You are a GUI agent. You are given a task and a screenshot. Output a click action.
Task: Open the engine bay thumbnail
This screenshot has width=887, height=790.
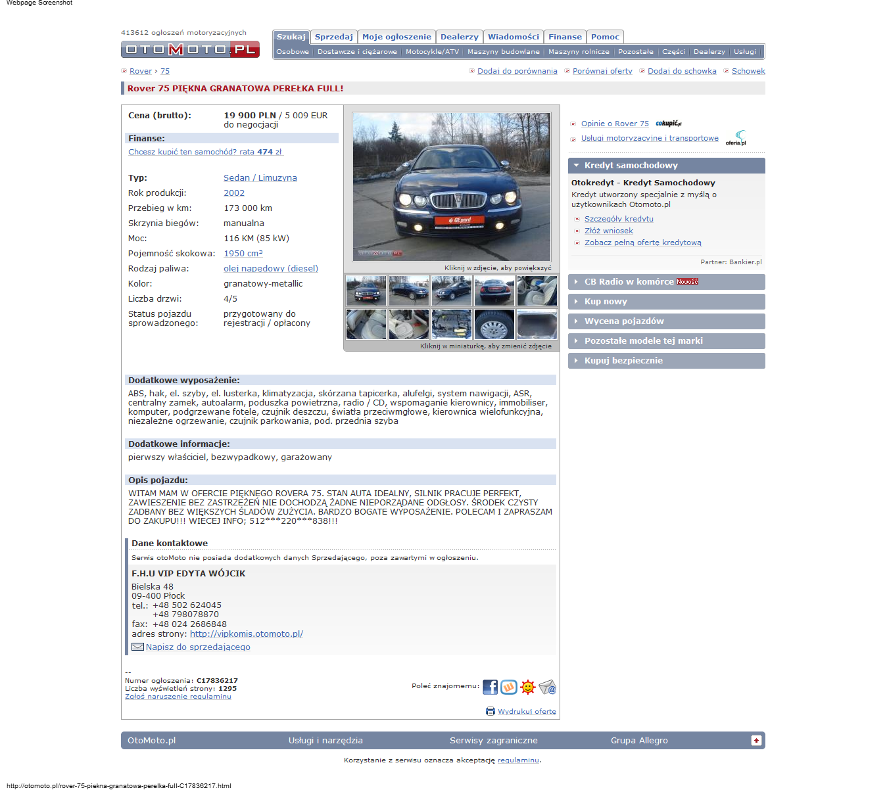coord(452,324)
